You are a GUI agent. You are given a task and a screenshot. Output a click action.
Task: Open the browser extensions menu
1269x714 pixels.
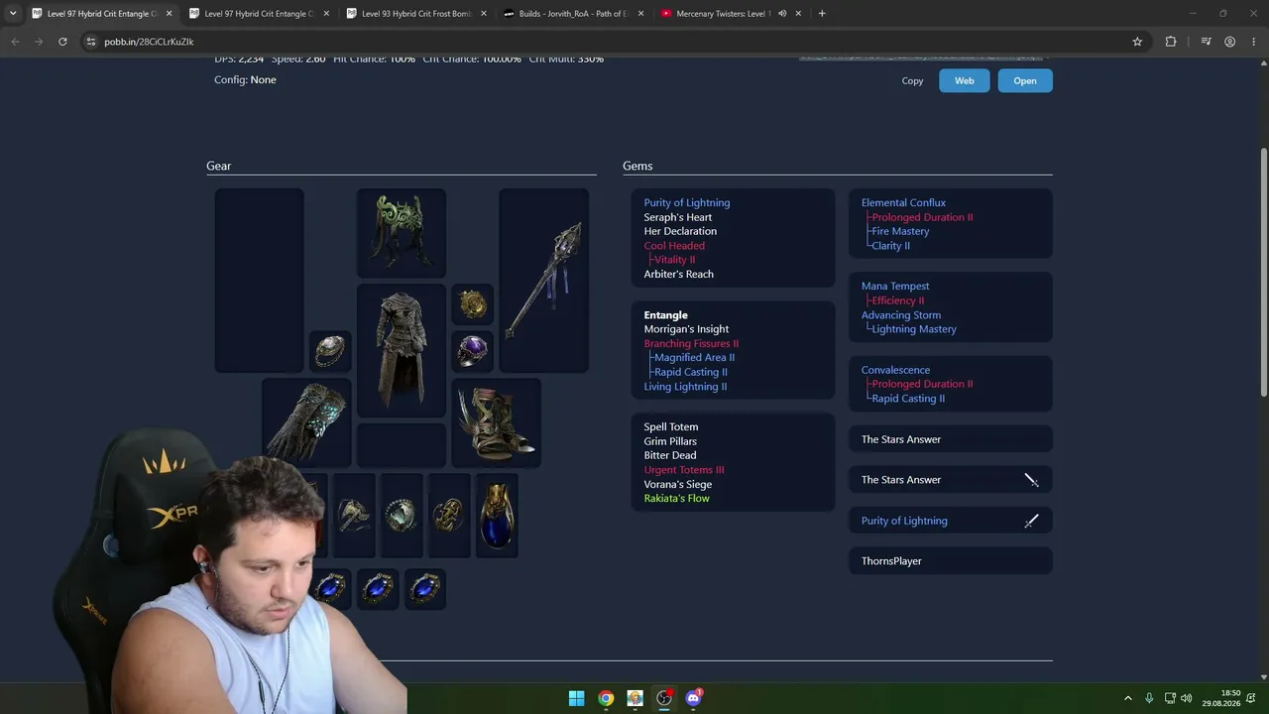(1171, 42)
